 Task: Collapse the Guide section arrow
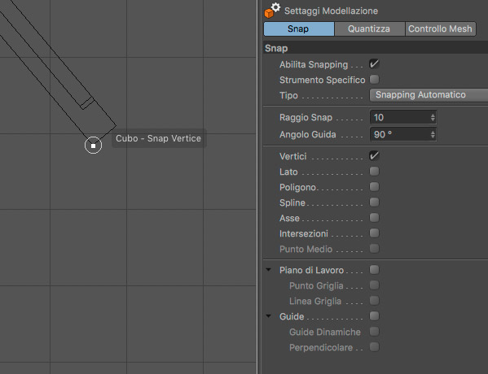click(x=269, y=316)
